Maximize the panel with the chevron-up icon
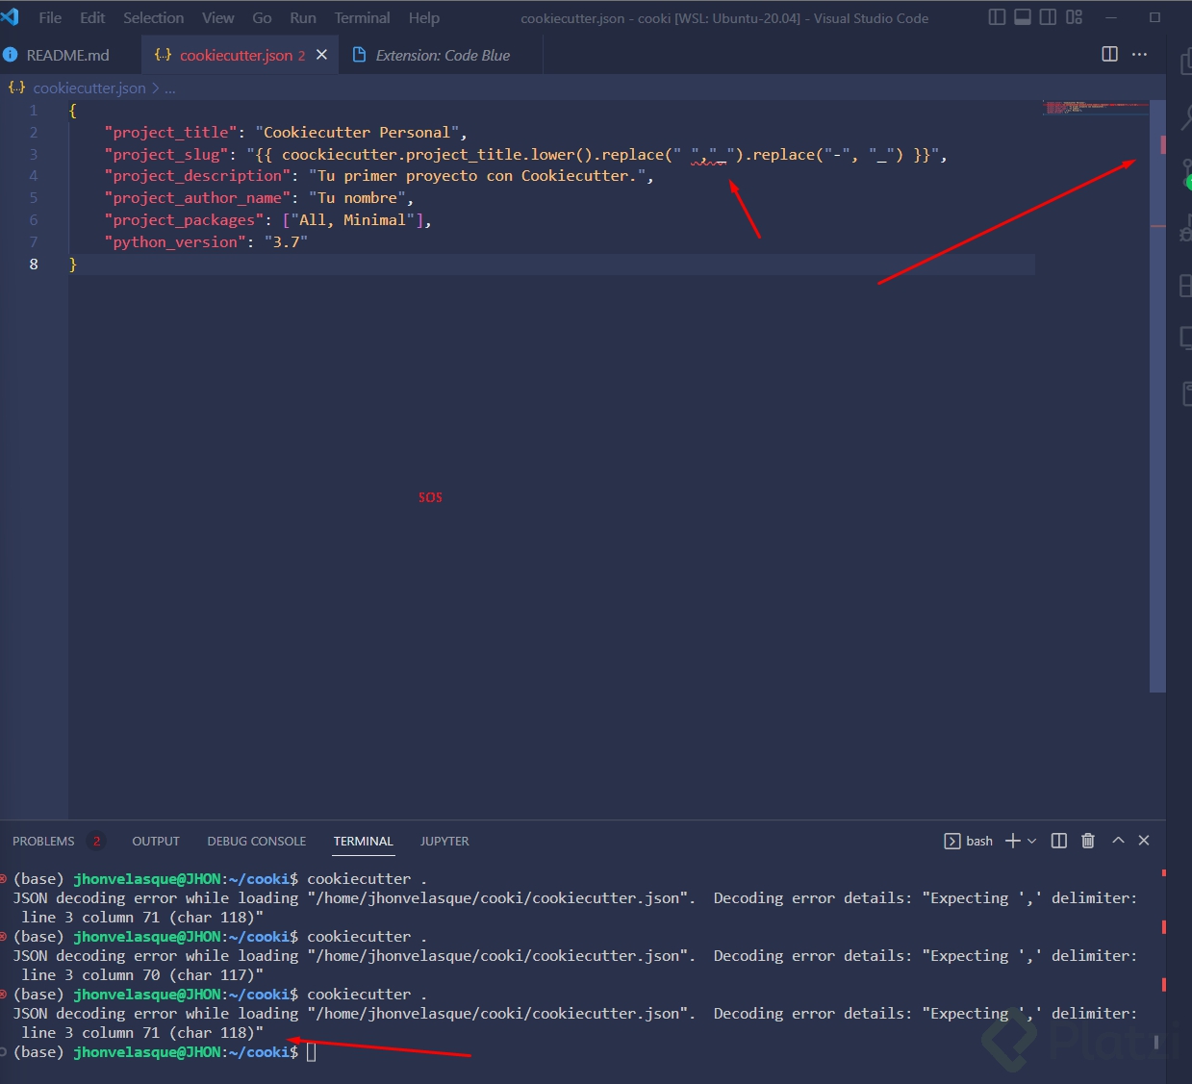1192x1084 pixels. [1118, 841]
